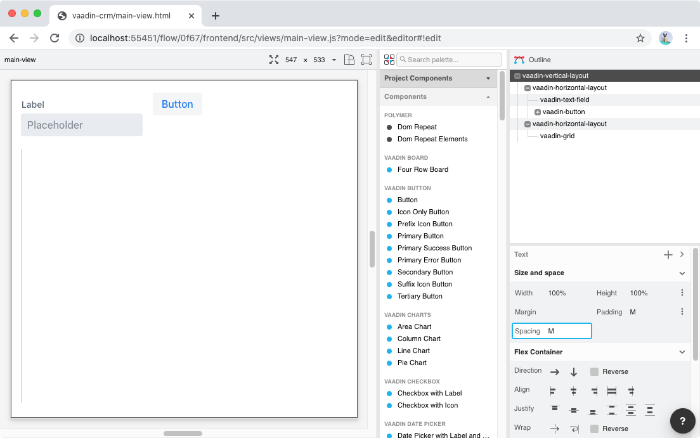The image size is (700, 438).
Task: Expand the Project Components palette section
Action: (488, 79)
